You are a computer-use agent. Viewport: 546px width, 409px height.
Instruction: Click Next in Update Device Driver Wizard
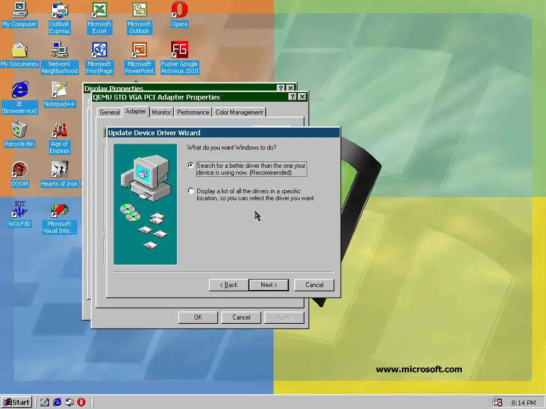[x=269, y=285]
